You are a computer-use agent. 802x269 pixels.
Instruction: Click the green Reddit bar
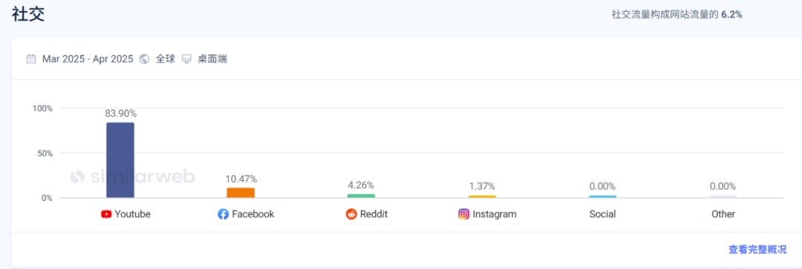pyautogui.click(x=361, y=196)
